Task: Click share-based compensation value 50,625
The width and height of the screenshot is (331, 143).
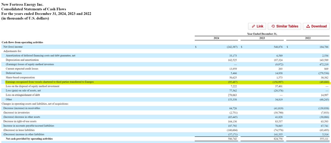Action: (233, 77)
